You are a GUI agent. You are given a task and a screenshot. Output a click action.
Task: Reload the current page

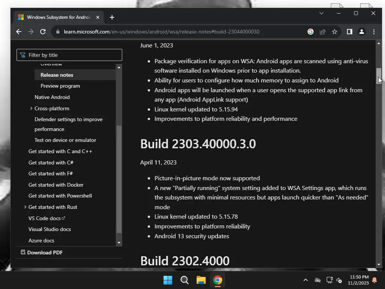(x=43, y=32)
